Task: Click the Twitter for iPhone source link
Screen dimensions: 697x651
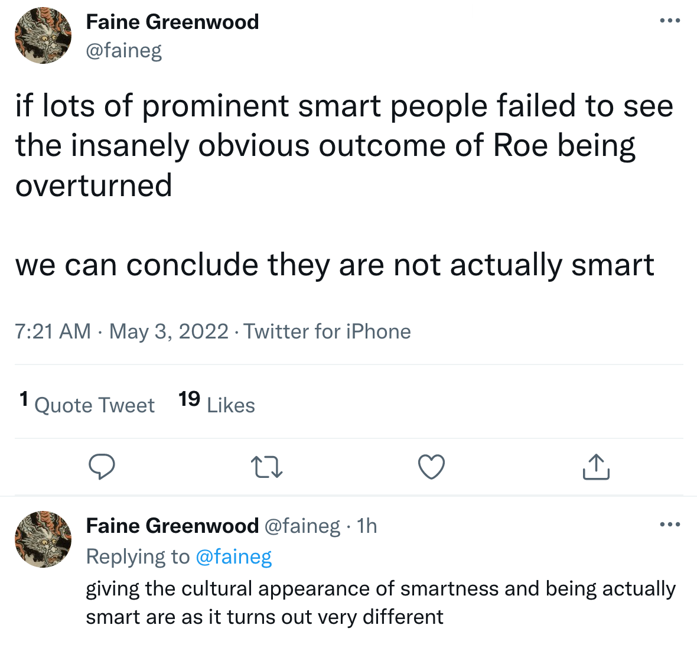Action: coord(327,331)
